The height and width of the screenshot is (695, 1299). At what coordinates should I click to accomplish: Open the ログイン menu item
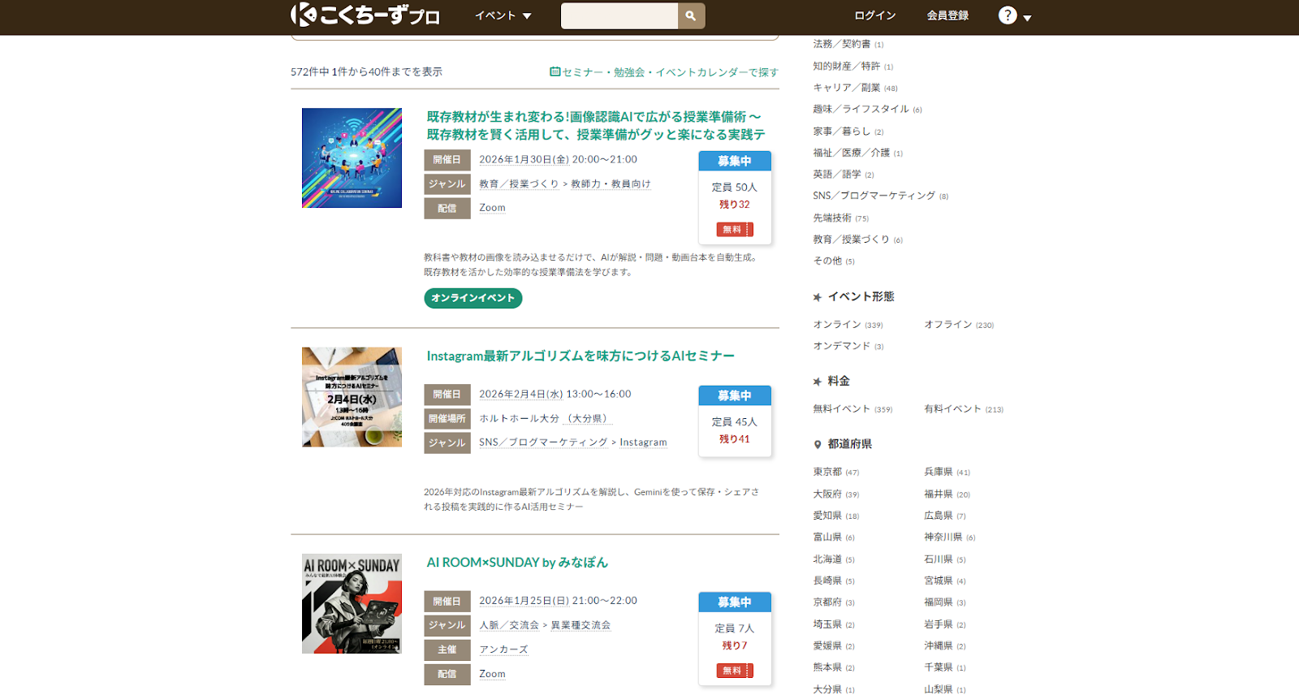click(874, 15)
